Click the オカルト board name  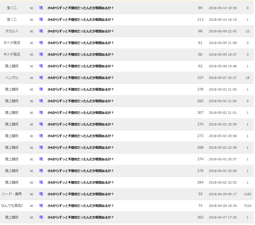pos(12,31)
